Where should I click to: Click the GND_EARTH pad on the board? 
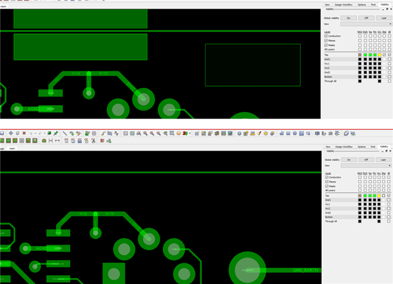pos(248,270)
